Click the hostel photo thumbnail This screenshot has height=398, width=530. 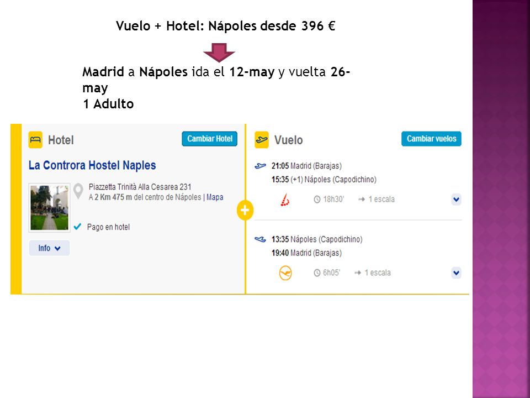49,207
